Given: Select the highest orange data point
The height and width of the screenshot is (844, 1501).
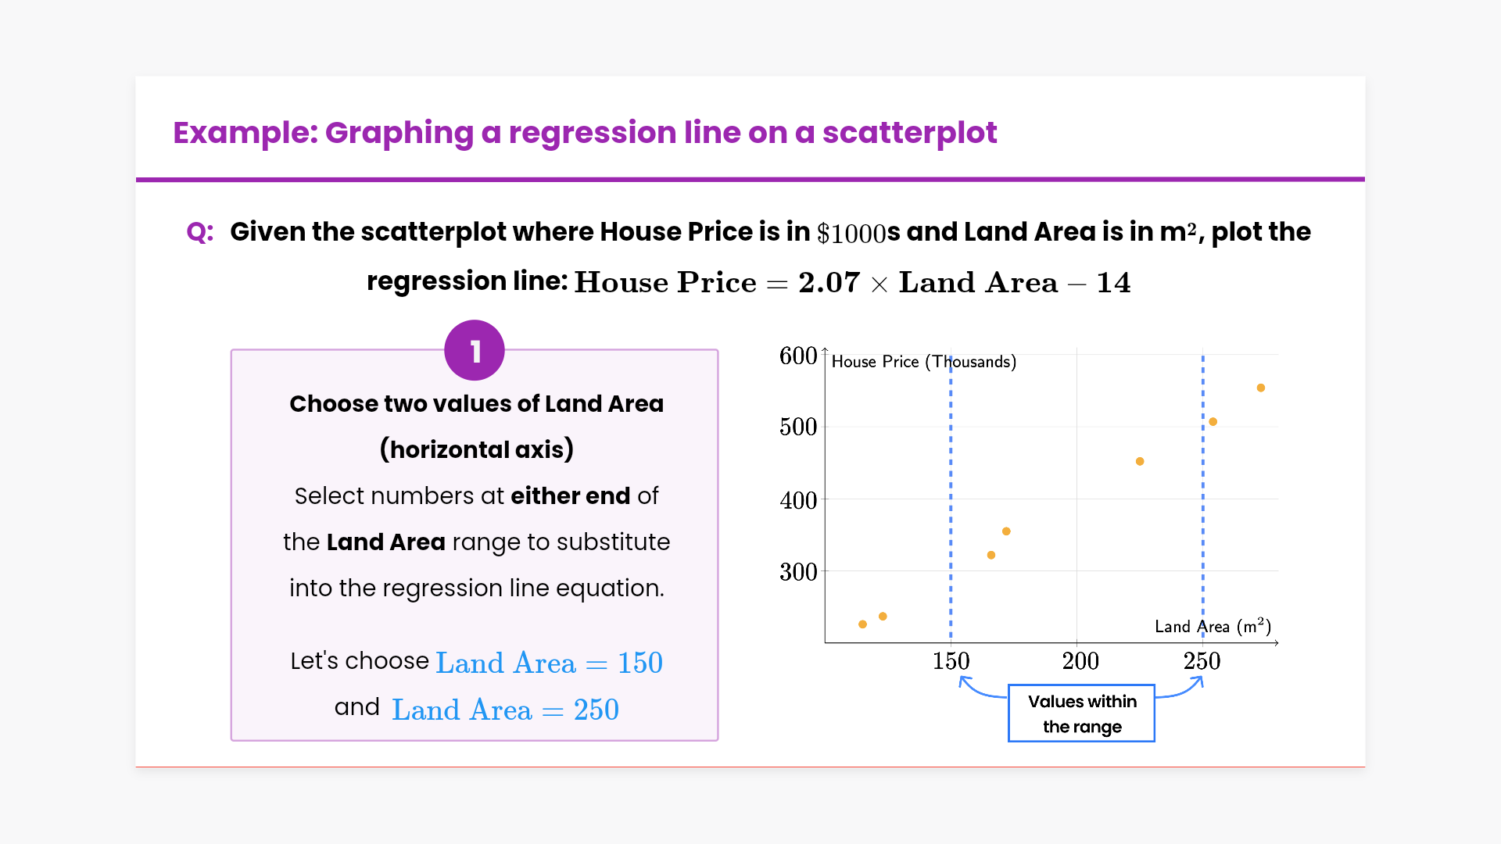Looking at the screenshot, I should point(1260,388).
